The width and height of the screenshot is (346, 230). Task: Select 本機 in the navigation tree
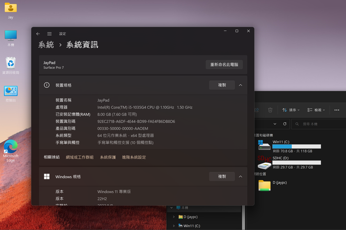pos(182,207)
